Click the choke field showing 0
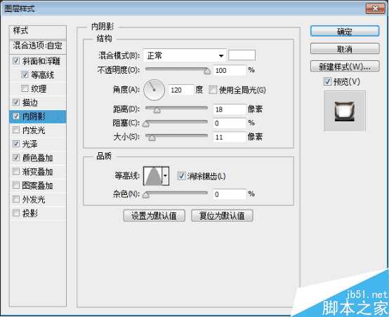Screen dimensions: 389x317 pyautogui.click(x=229, y=123)
